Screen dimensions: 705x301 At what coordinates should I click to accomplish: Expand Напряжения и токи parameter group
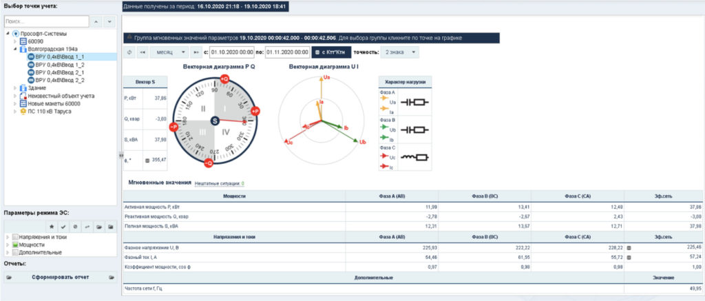8,237
